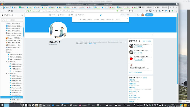
Task: Click the green padlock site identity icon
Action: [29, 11]
